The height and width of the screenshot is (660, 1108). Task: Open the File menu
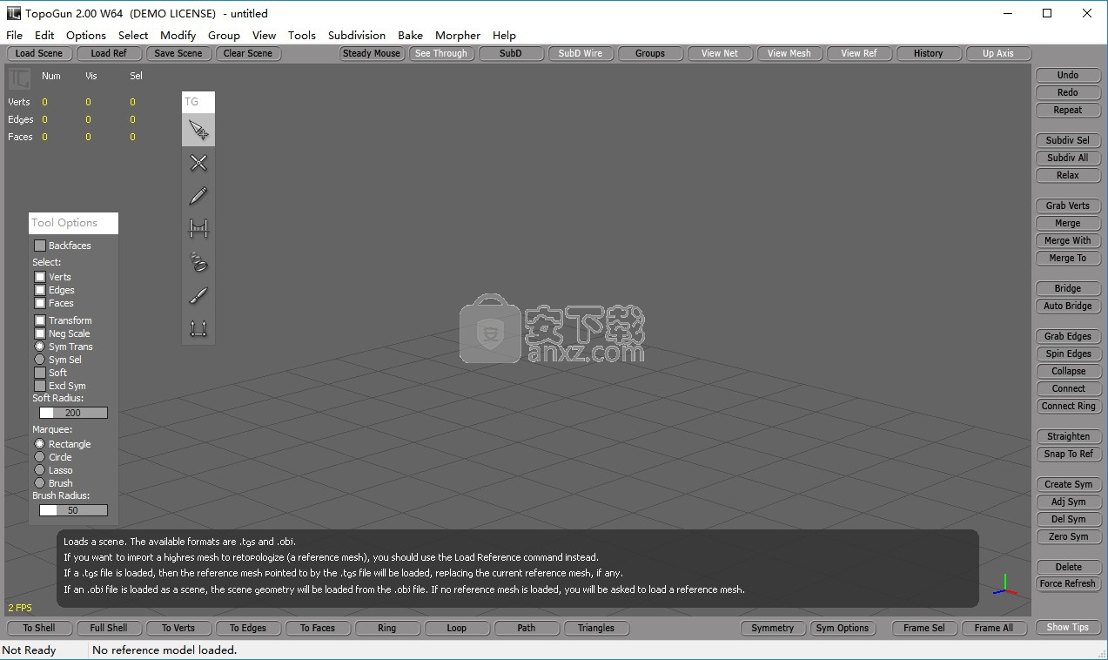point(14,36)
